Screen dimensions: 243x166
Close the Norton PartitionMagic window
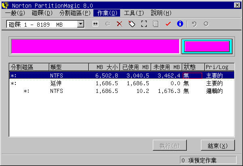point(237,5)
